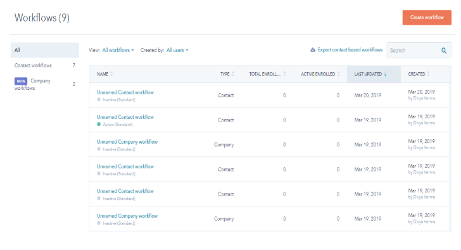Screen dimensions: 461x250
Task: Open the Created by All users dropdown
Action: pos(177,50)
